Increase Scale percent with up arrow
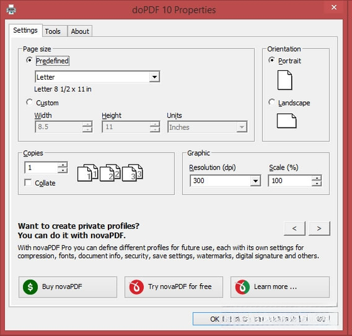 coord(317,178)
